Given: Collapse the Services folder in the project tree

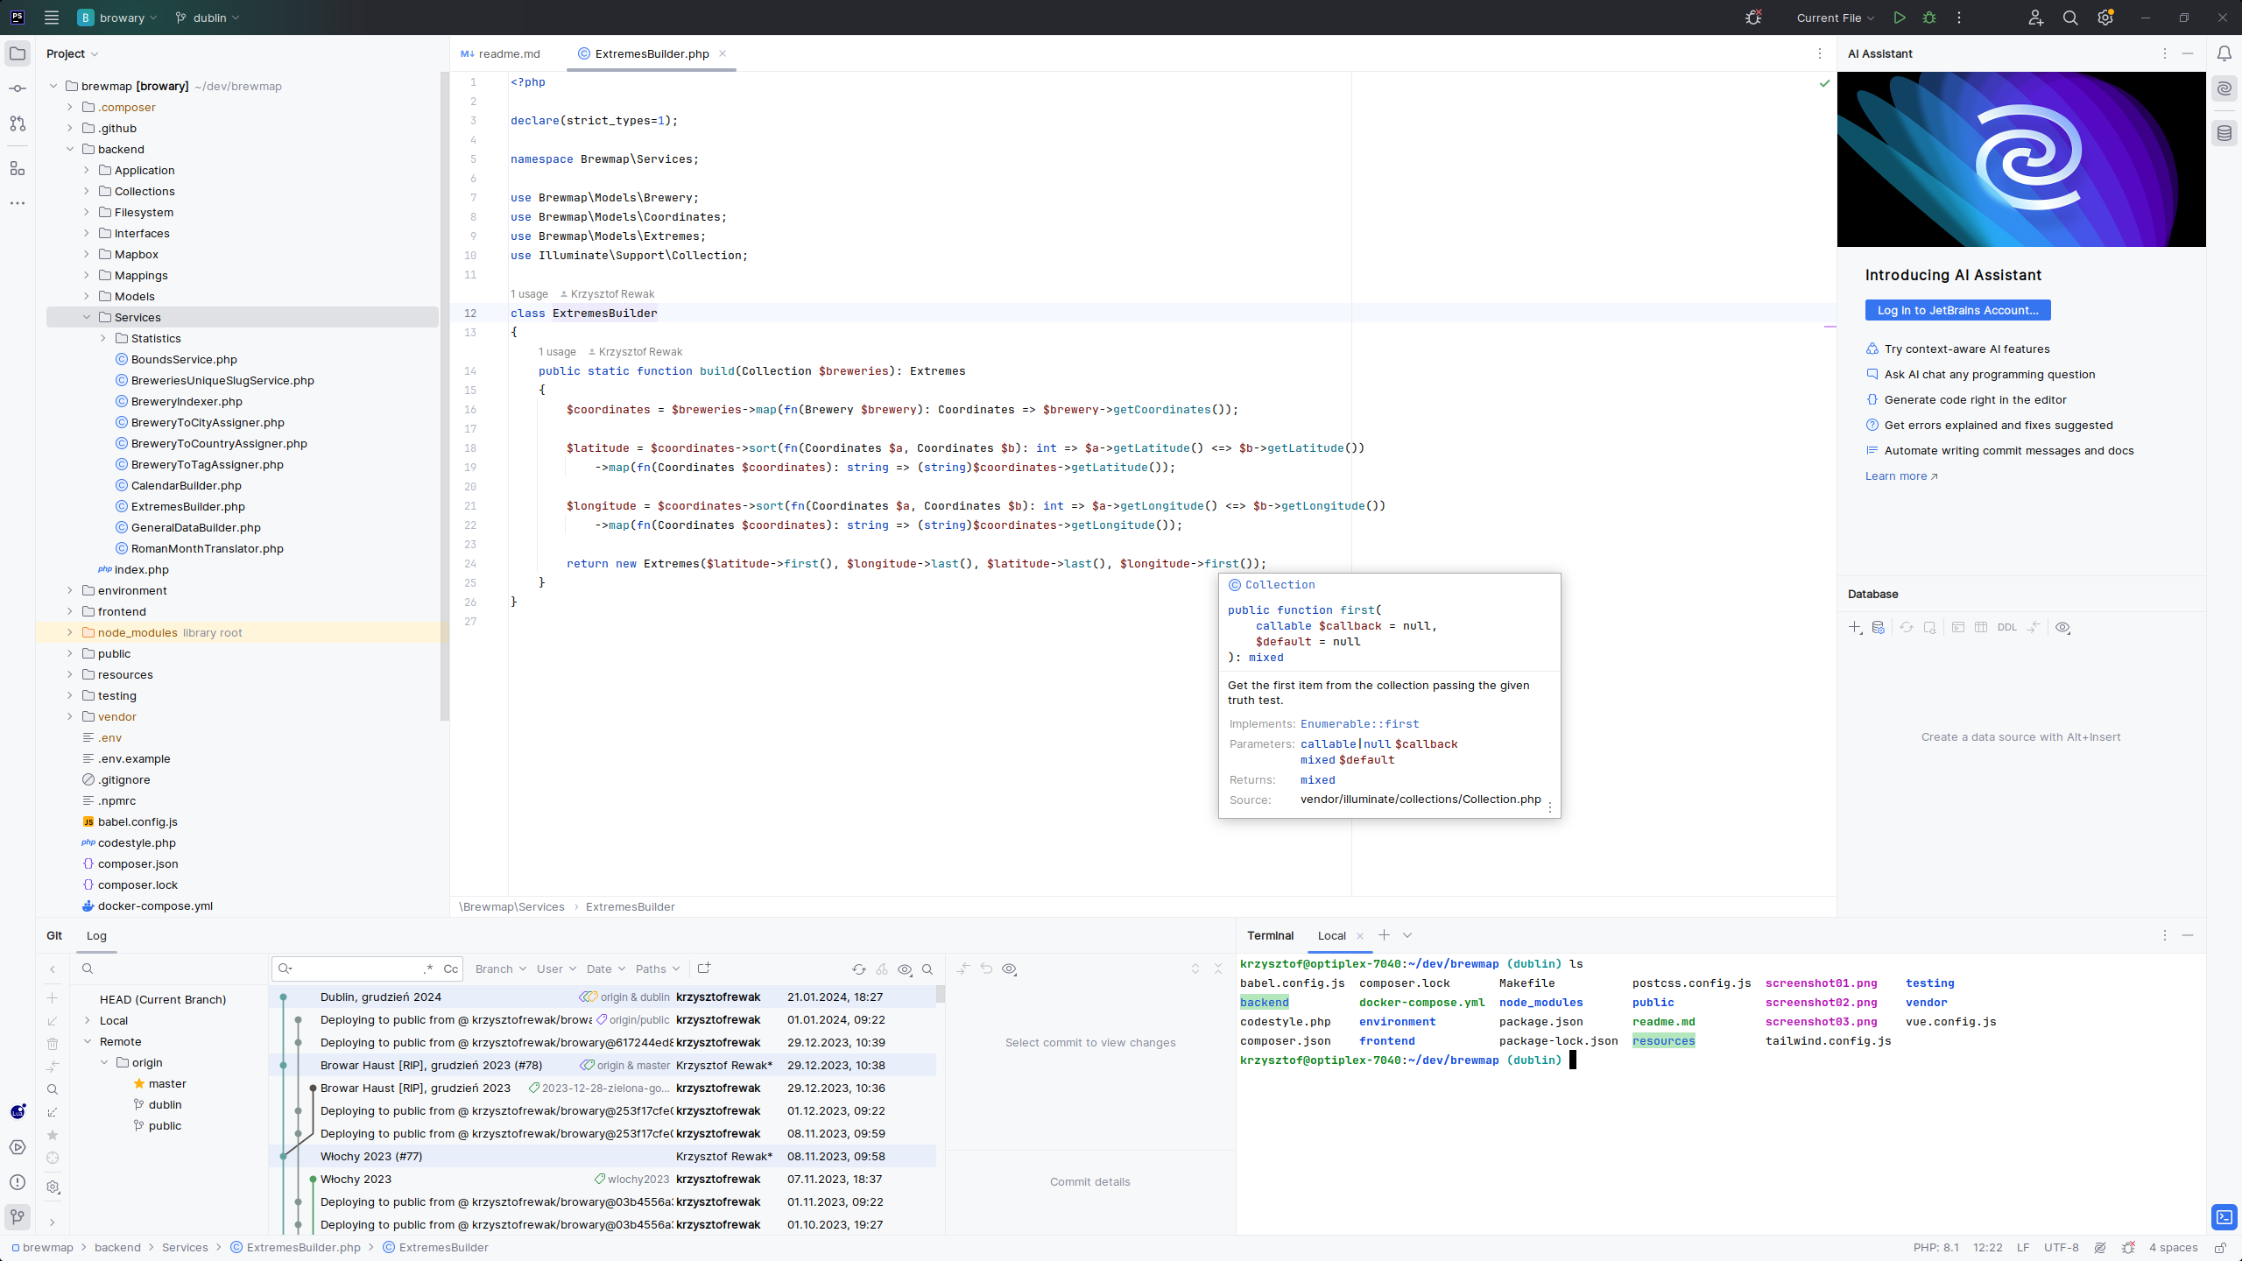Looking at the screenshot, I should coord(87,317).
